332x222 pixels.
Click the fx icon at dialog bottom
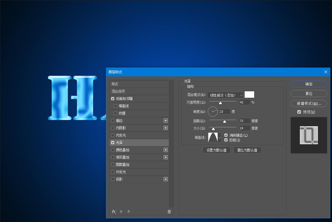point(114,212)
